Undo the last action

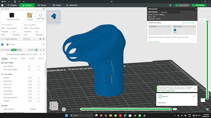pos(19,2)
